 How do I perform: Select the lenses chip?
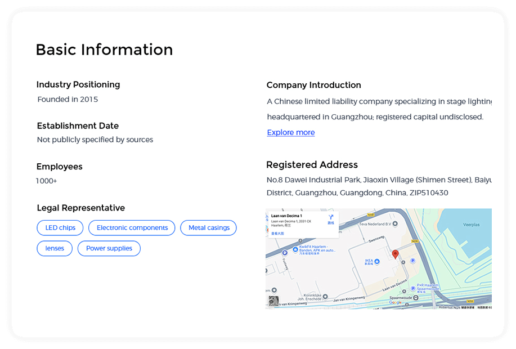(x=54, y=248)
